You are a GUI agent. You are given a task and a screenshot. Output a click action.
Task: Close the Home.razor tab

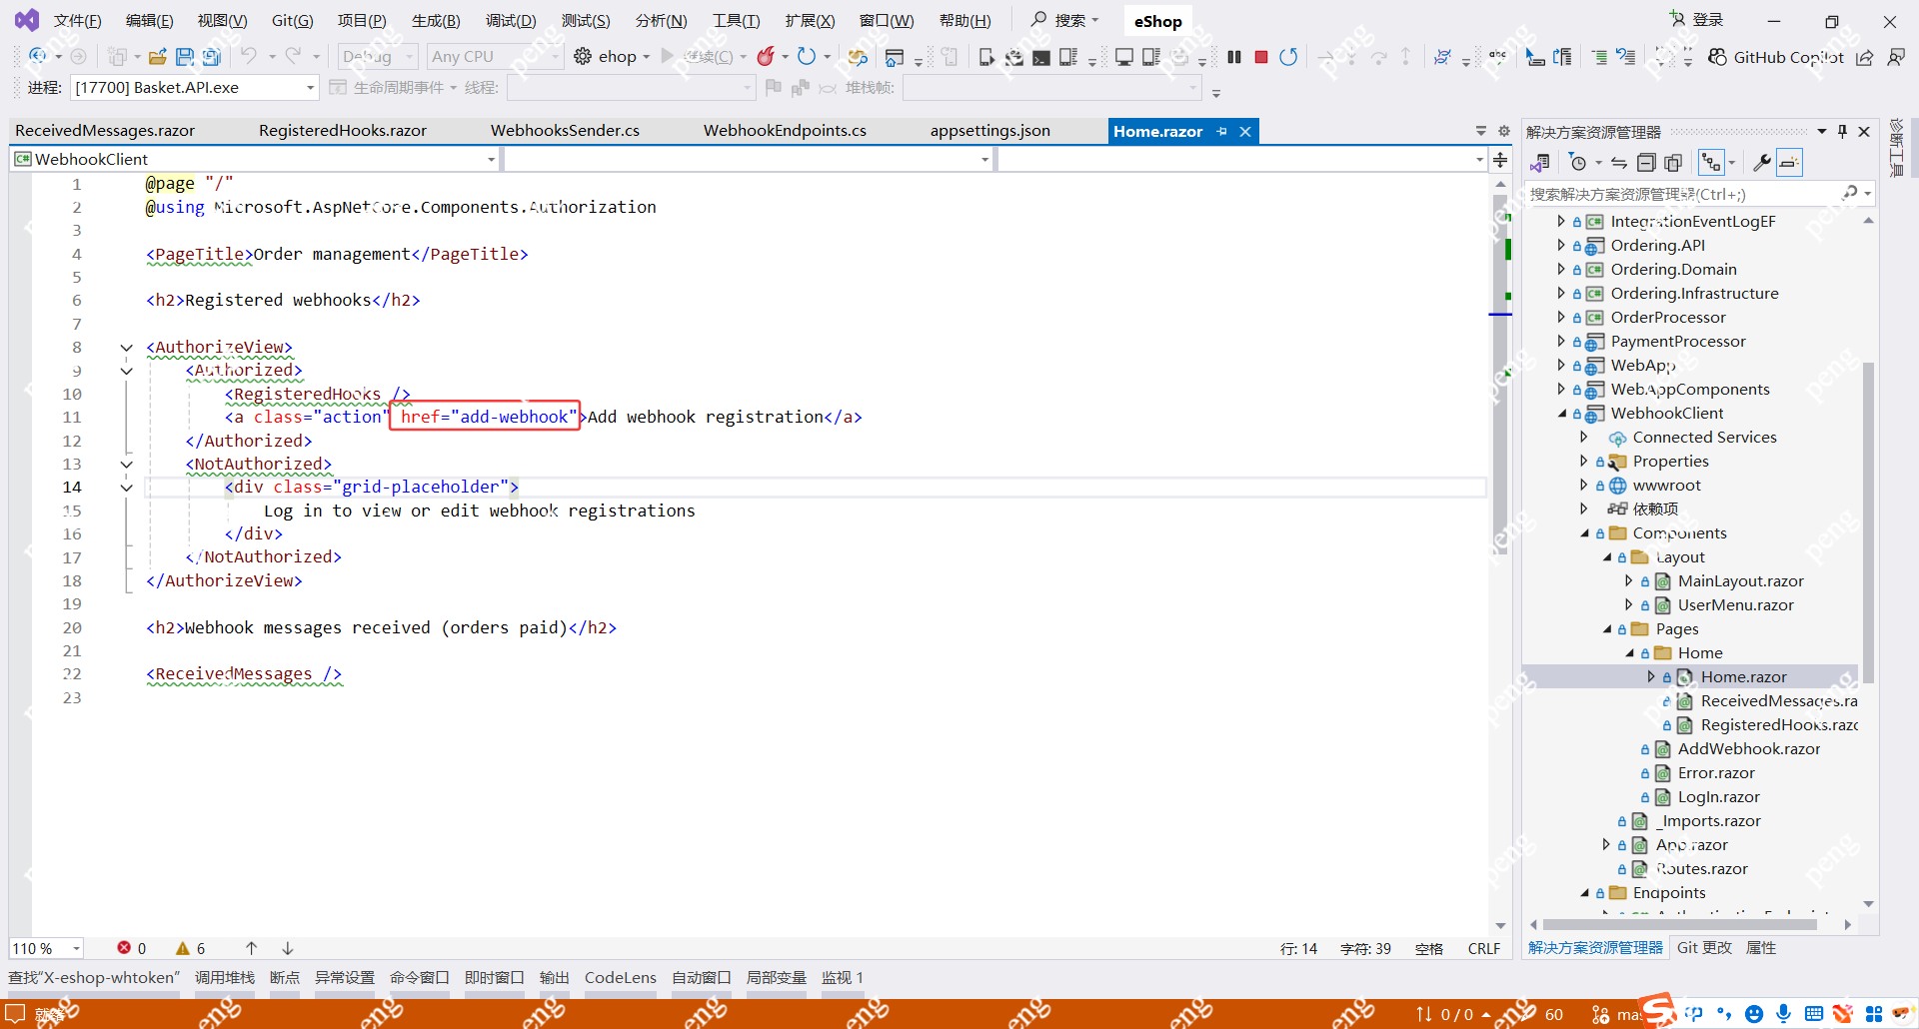click(1245, 131)
